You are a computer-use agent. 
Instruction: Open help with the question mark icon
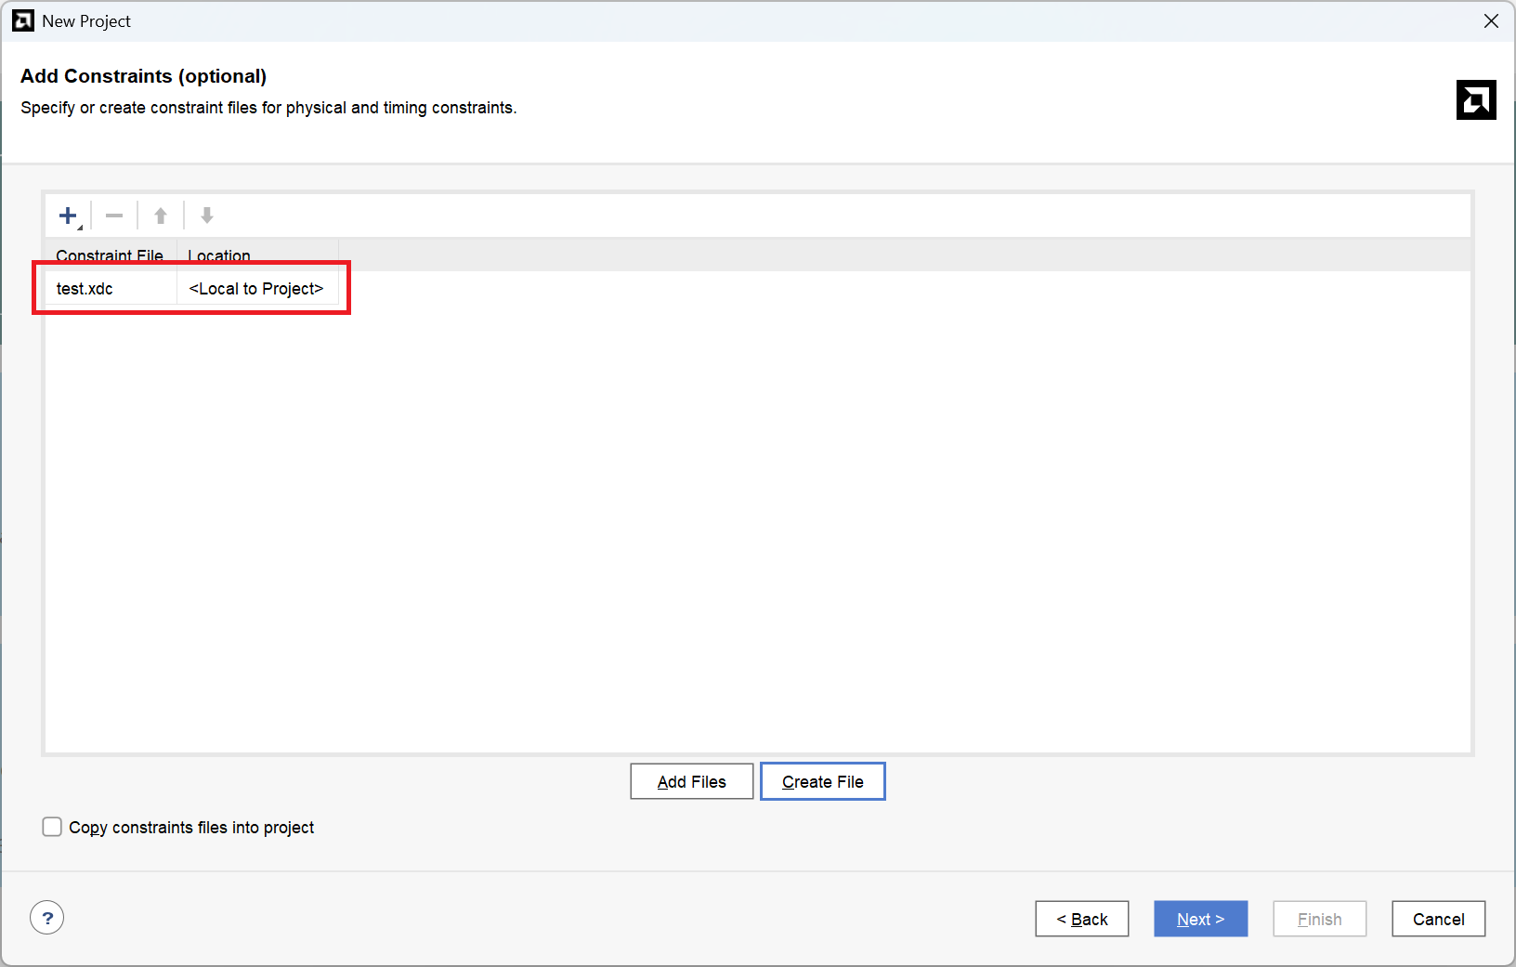[47, 918]
